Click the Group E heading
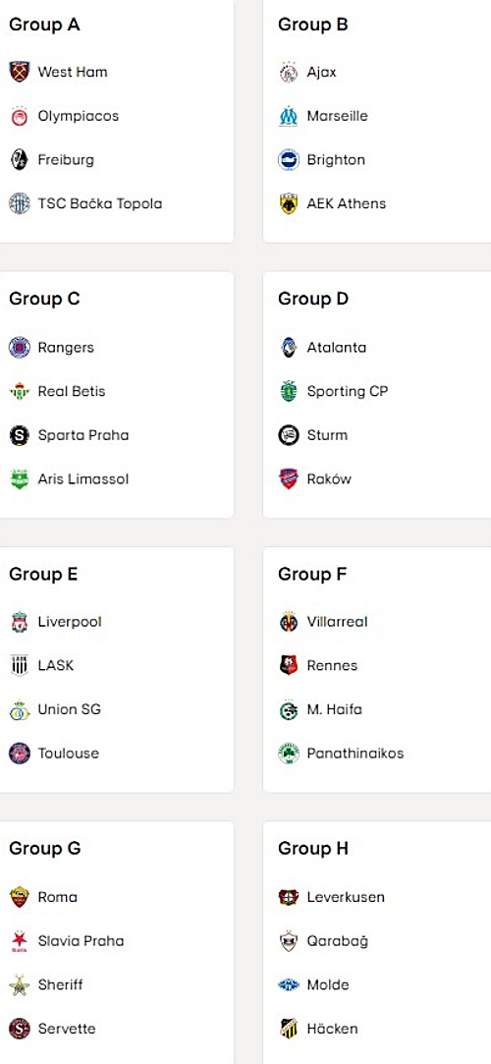Viewport: 491px width, 1064px height. coord(43,575)
